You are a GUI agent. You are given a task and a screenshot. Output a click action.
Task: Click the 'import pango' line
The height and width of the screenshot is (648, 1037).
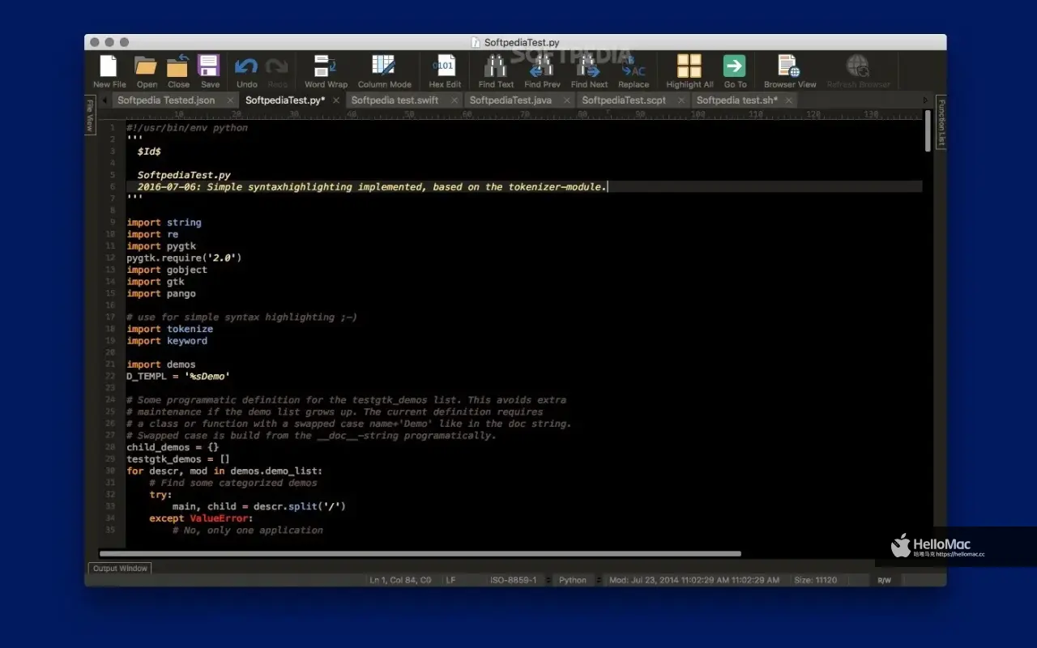coord(161,293)
